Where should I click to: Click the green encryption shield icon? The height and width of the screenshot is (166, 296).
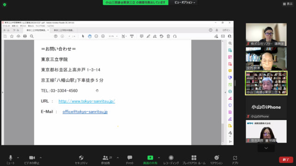pyautogui.click(x=5, y=5)
